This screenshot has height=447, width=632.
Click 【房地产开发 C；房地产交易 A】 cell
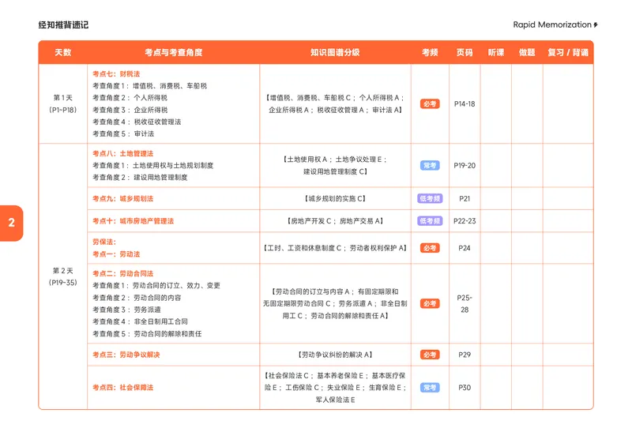(335, 221)
